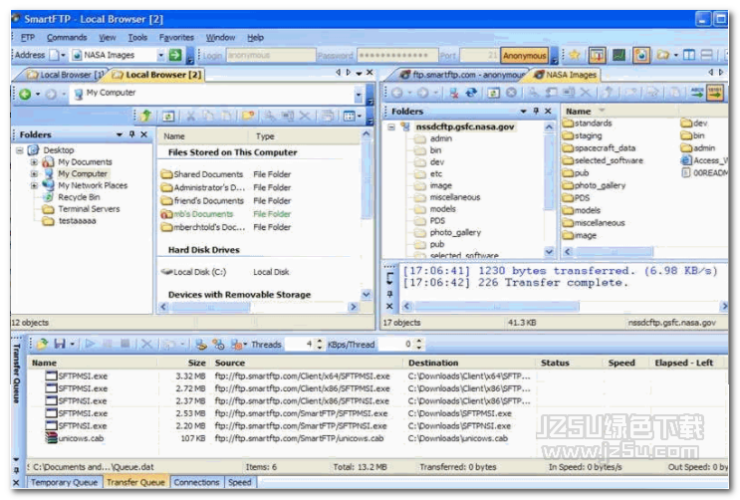Screen dimensions: 740x500
Task: Open the Favorites menu
Action: tap(176, 37)
